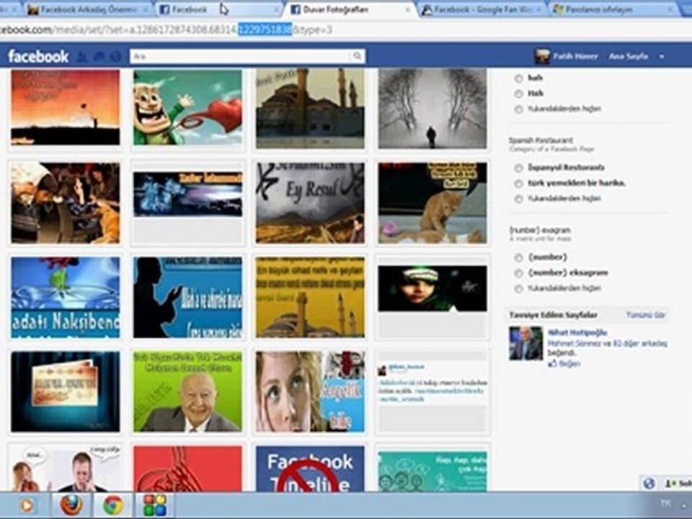Open the tweet screenshot photo thumbnail
The height and width of the screenshot is (519, 692).
(x=432, y=383)
